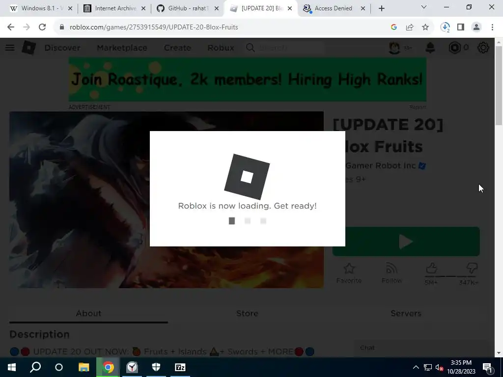
Task: Click the Blox Fruits game thumbnail
Action: (x=167, y=200)
